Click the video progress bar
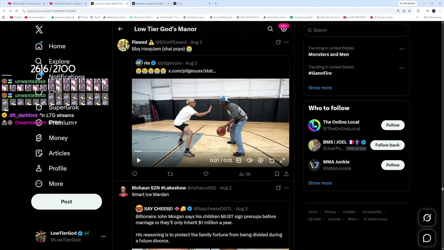Image resolution: width=444 pixels, height=250 pixels. point(210,151)
